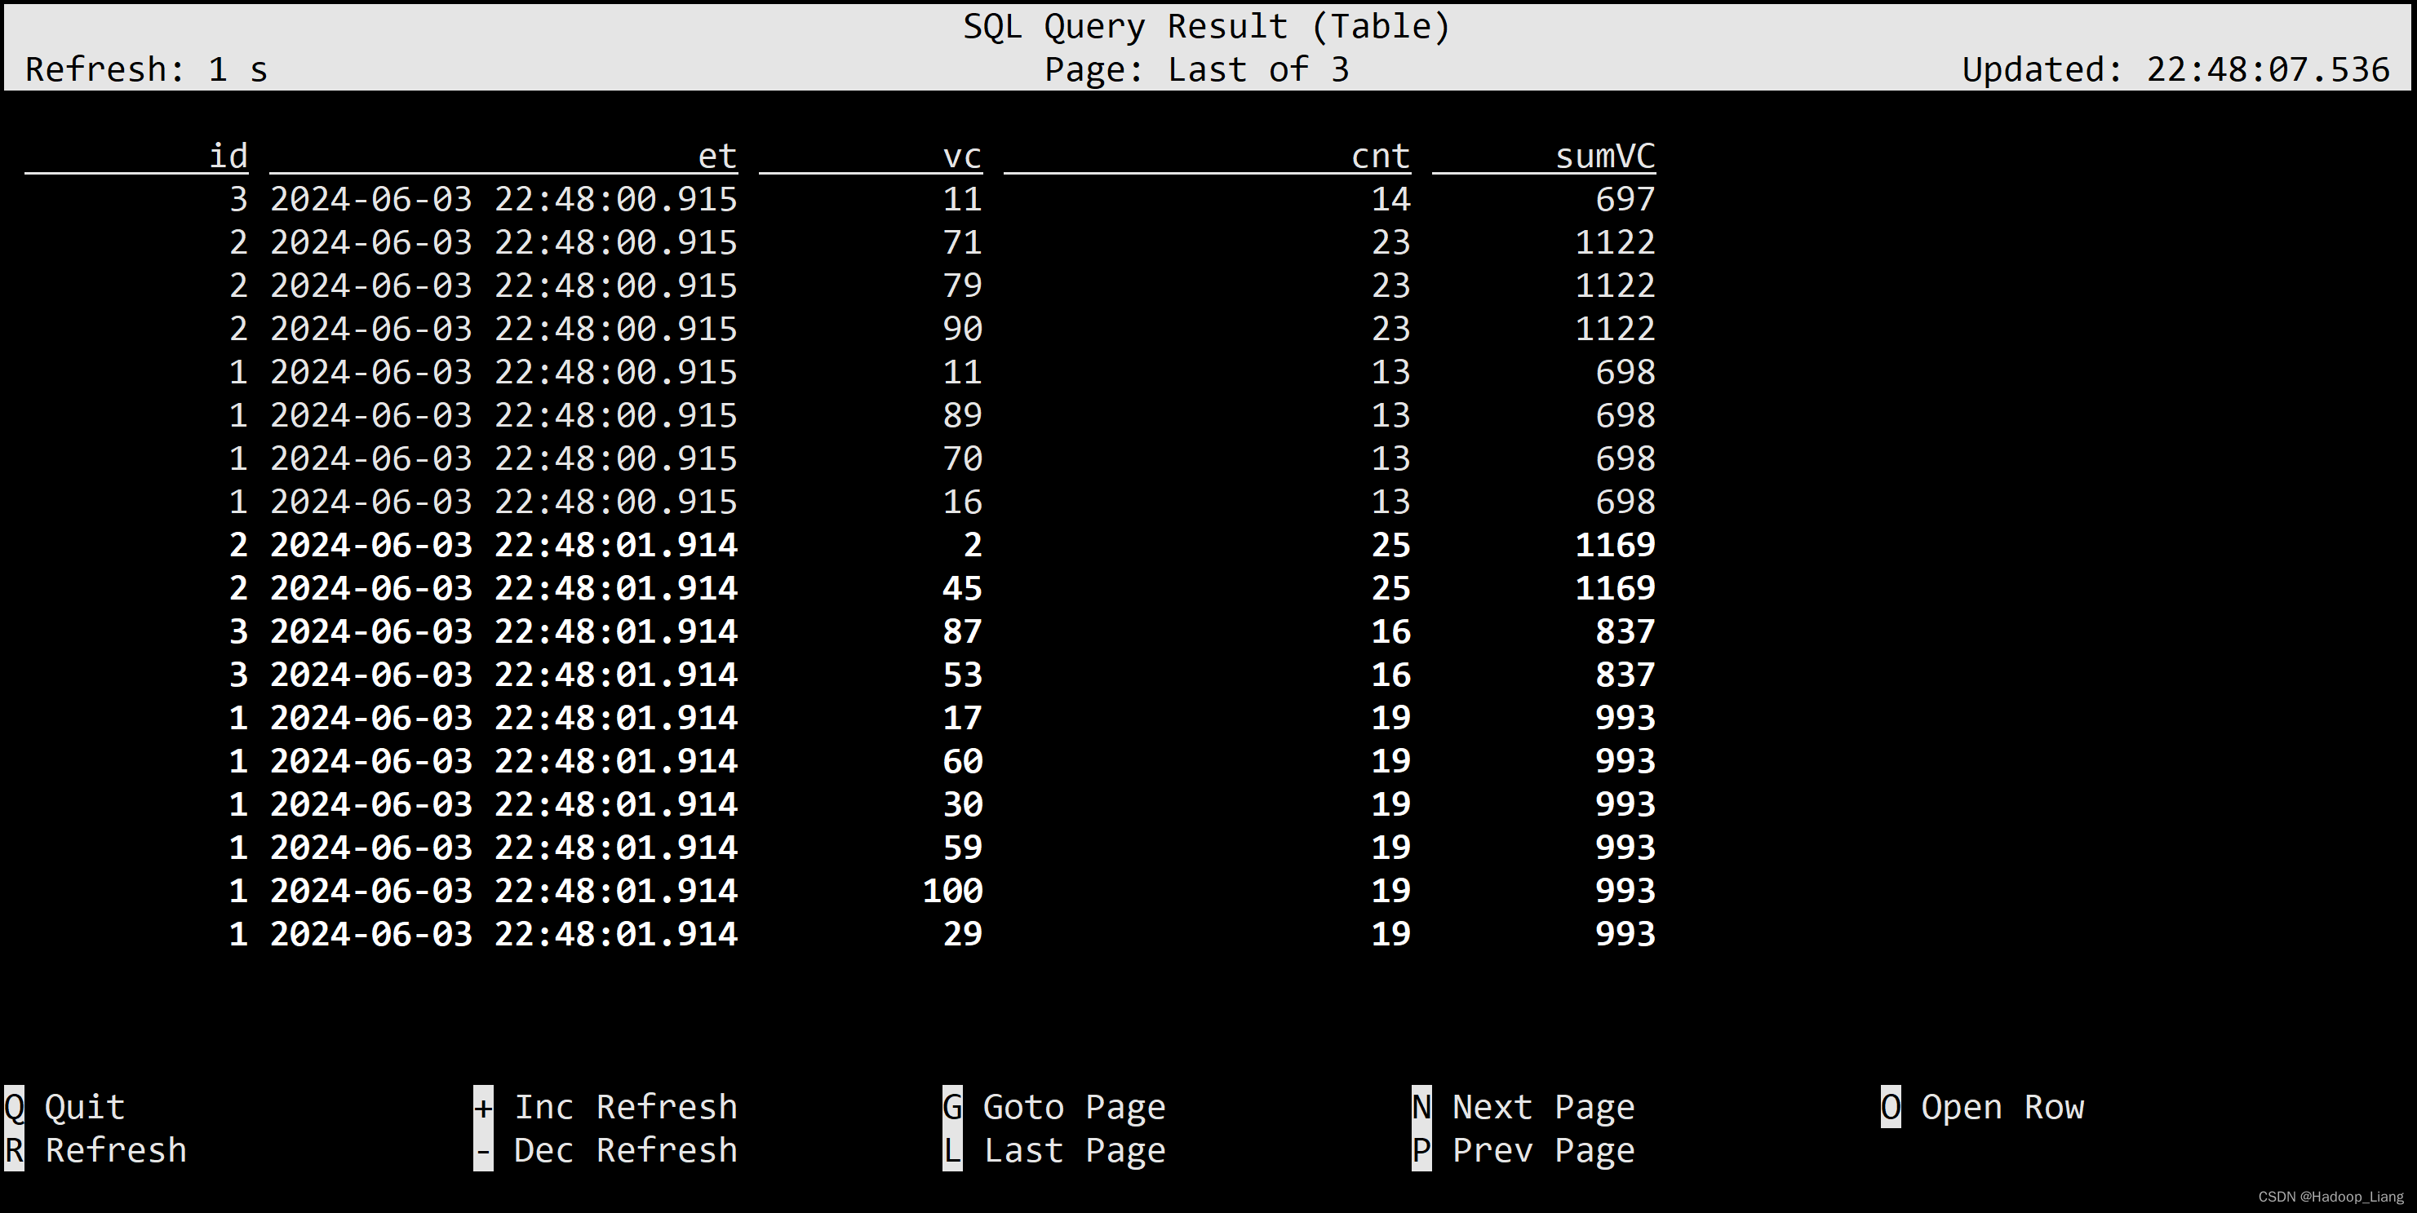The width and height of the screenshot is (2417, 1213).
Task: Click the et timestamp in the vc 79 row
Action: pyautogui.click(x=503, y=286)
